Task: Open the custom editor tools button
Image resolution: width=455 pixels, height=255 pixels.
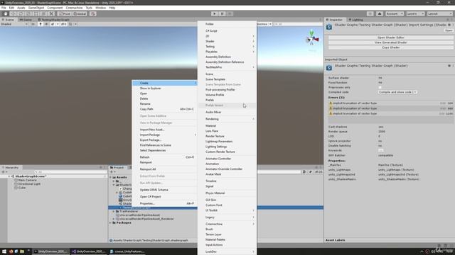Action: 51,13
